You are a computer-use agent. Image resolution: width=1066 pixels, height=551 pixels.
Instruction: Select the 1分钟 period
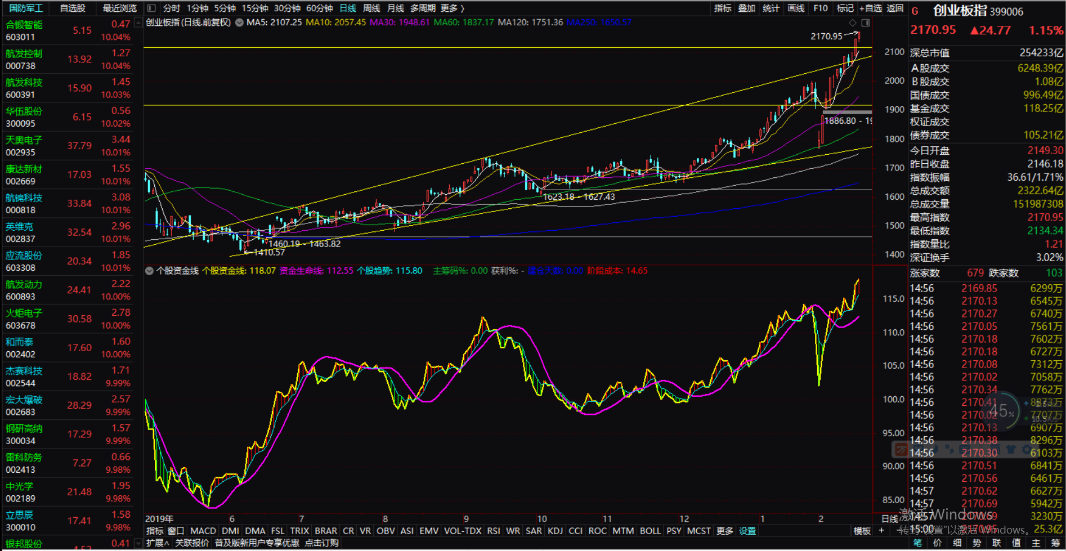click(x=198, y=8)
